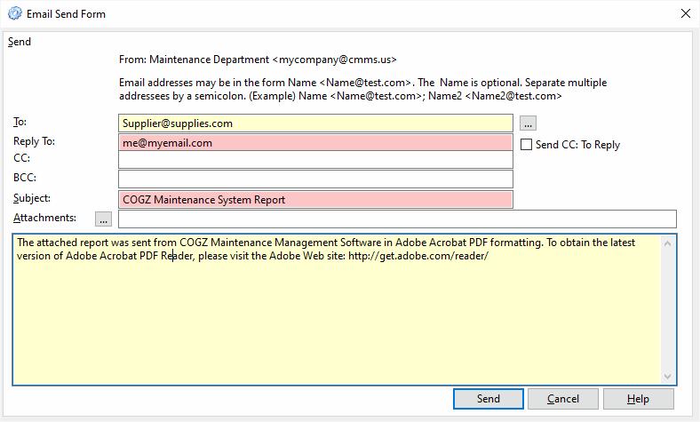Open the address lookup button beside To field

(x=528, y=123)
